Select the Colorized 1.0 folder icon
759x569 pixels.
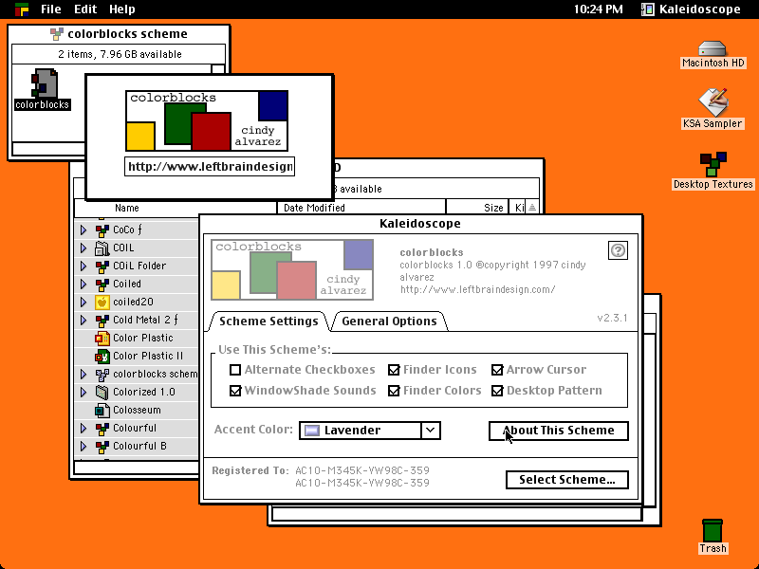[x=102, y=392]
